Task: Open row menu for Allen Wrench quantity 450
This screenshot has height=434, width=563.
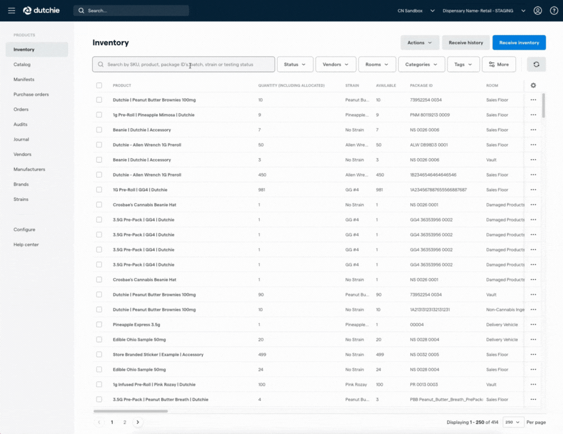Action: pos(533,175)
